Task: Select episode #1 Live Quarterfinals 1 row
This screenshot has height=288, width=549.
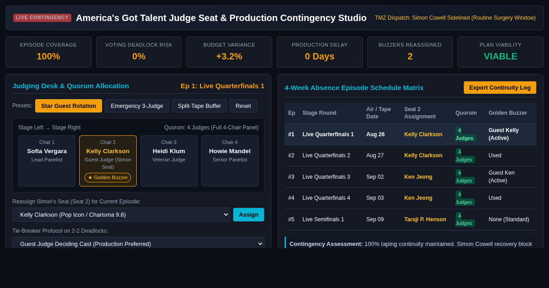Action: point(410,134)
